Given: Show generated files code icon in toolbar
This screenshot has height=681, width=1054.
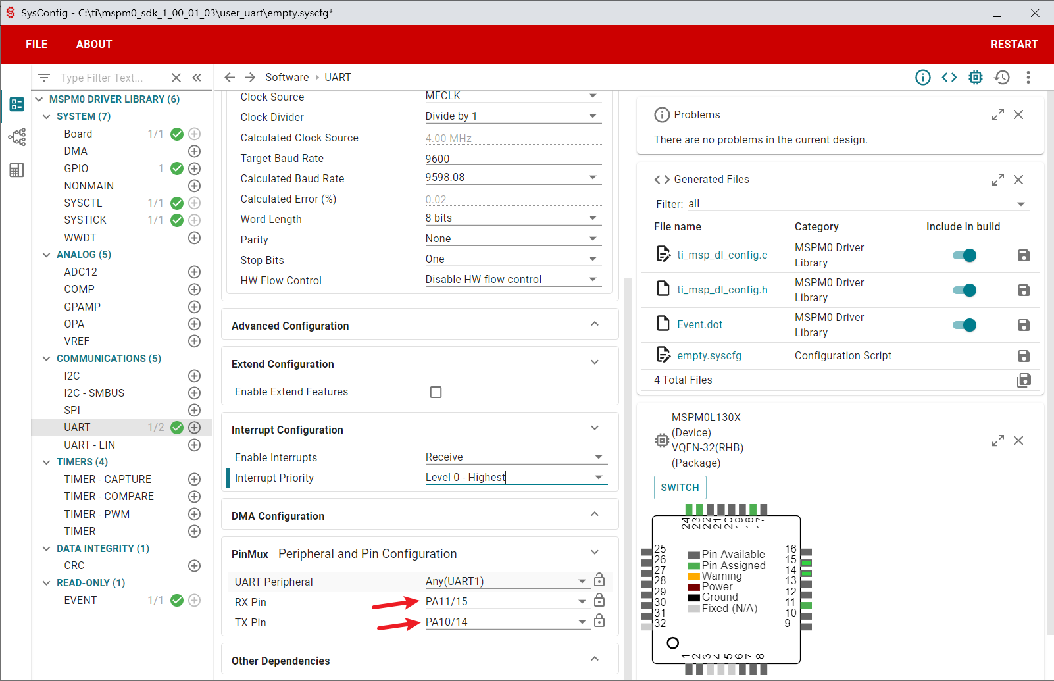Looking at the screenshot, I should (949, 78).
